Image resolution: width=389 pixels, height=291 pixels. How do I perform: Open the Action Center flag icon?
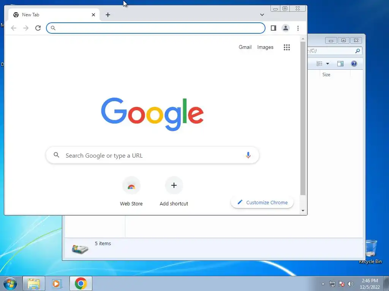pos(342,284)
